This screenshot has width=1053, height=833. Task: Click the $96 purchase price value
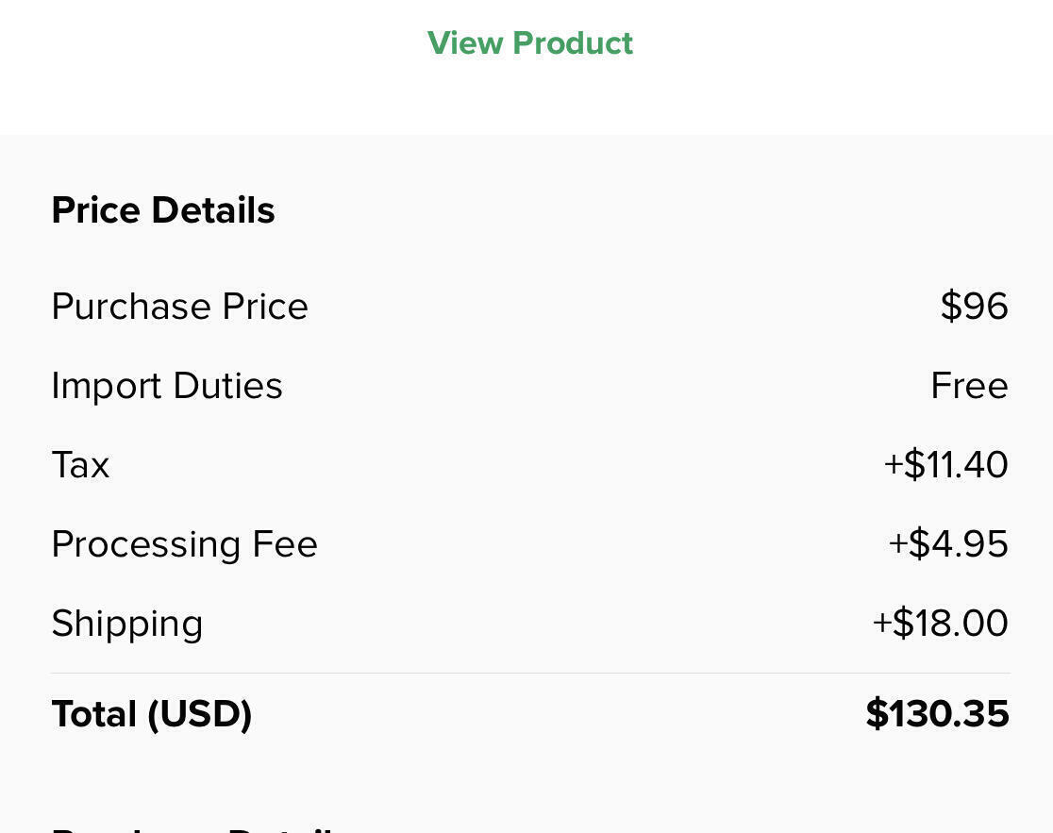coord(974,307)
